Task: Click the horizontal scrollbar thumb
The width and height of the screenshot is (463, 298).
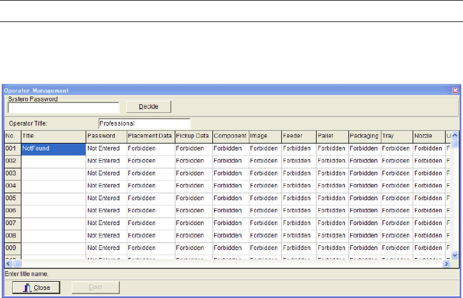Action: 17,263
